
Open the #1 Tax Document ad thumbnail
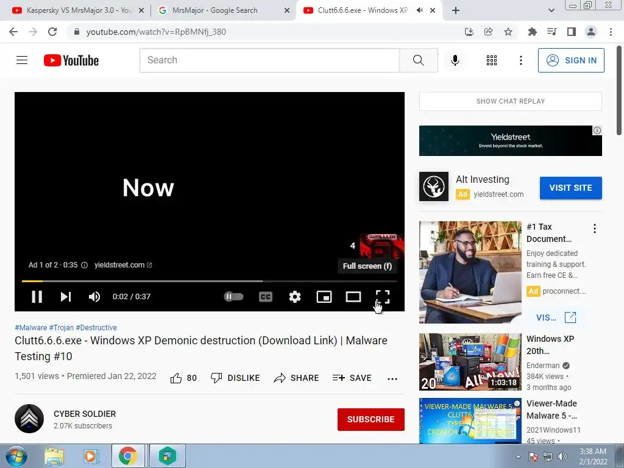pyautogui.click(x=470, y=272)
